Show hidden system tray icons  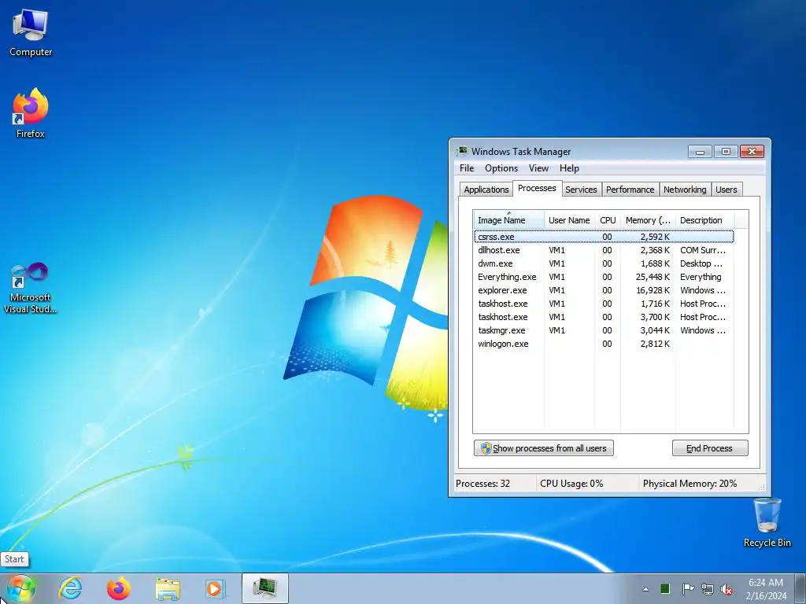point(645,589)
